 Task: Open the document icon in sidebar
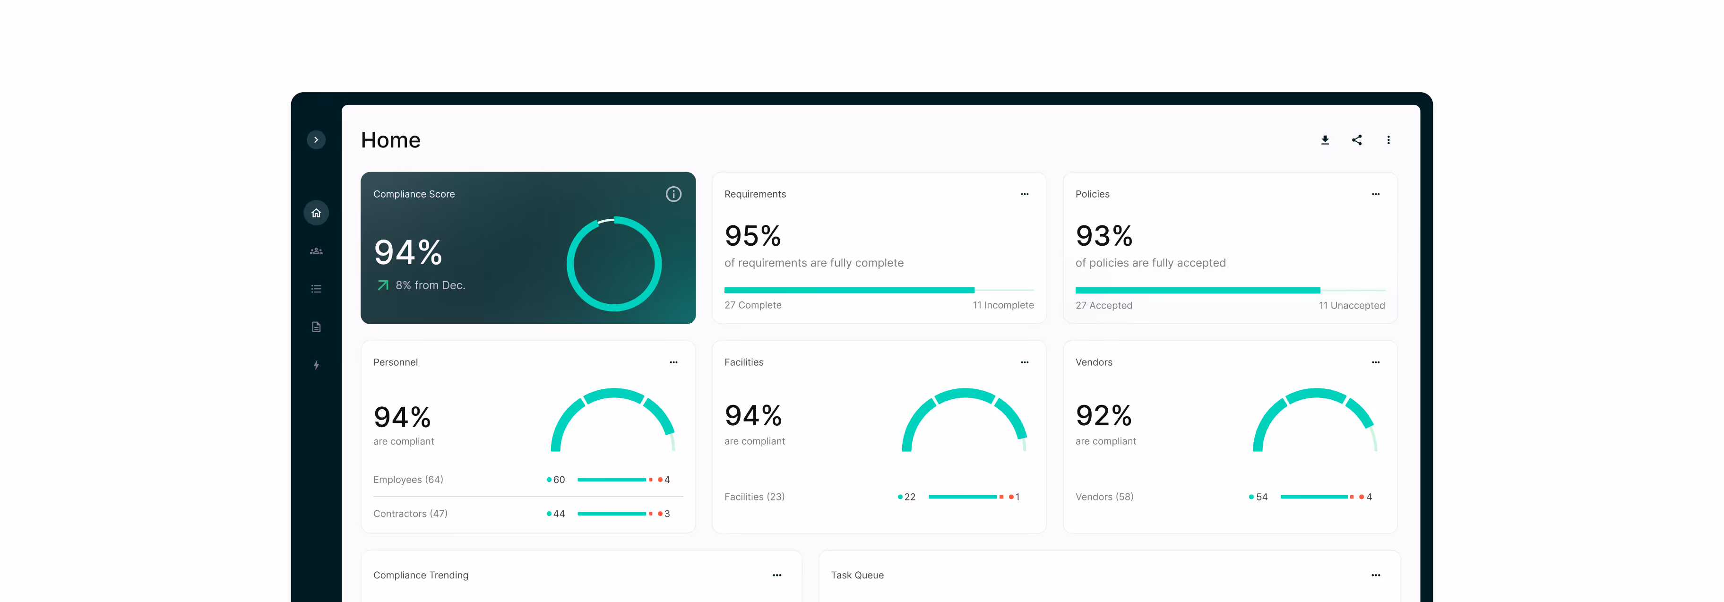[316, 327]
